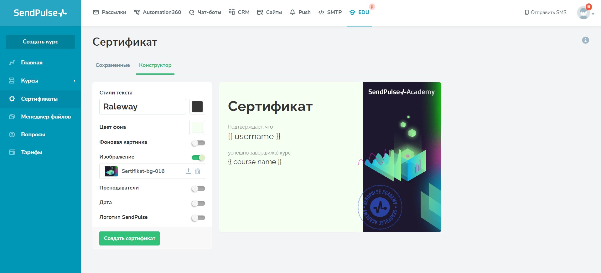Click the Создать курс button

pos(40,42)
